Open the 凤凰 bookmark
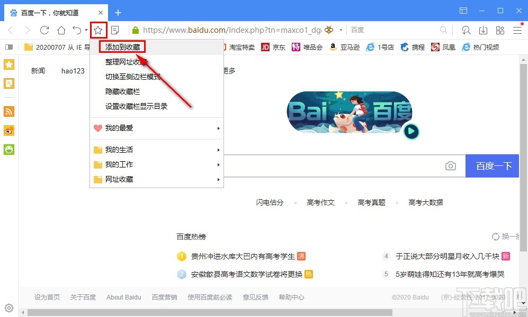528x317 pixels. click(443, 48)
